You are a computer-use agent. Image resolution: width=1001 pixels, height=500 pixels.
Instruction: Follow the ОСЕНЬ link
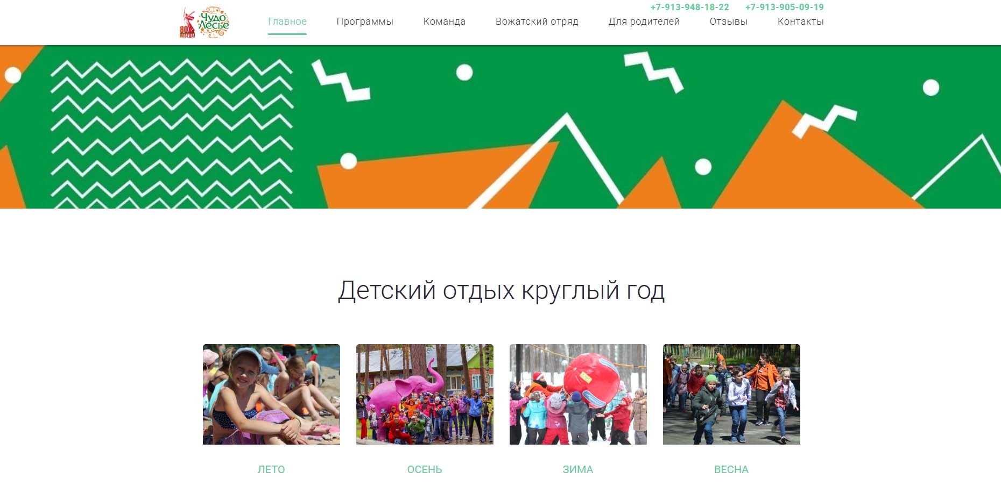425,469
